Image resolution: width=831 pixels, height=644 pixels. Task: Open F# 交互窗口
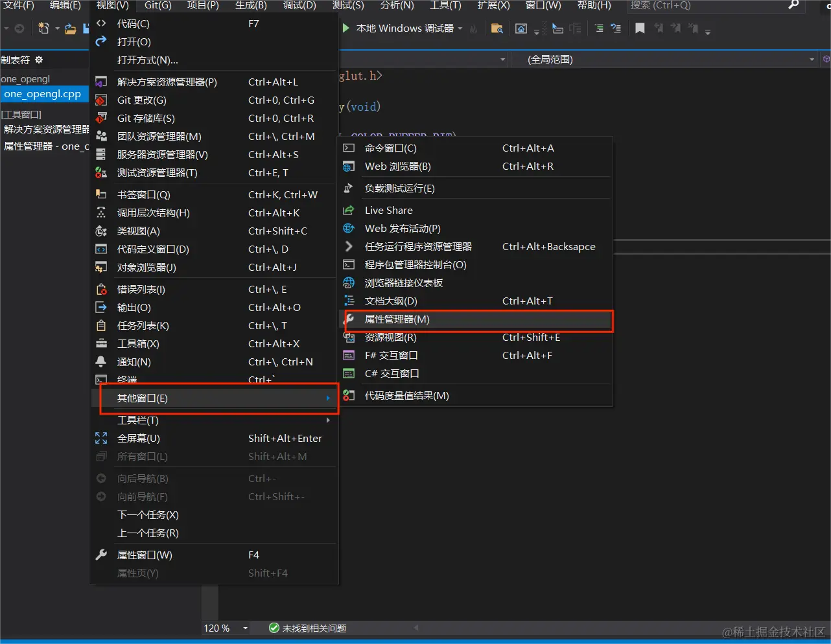point(476,356)
